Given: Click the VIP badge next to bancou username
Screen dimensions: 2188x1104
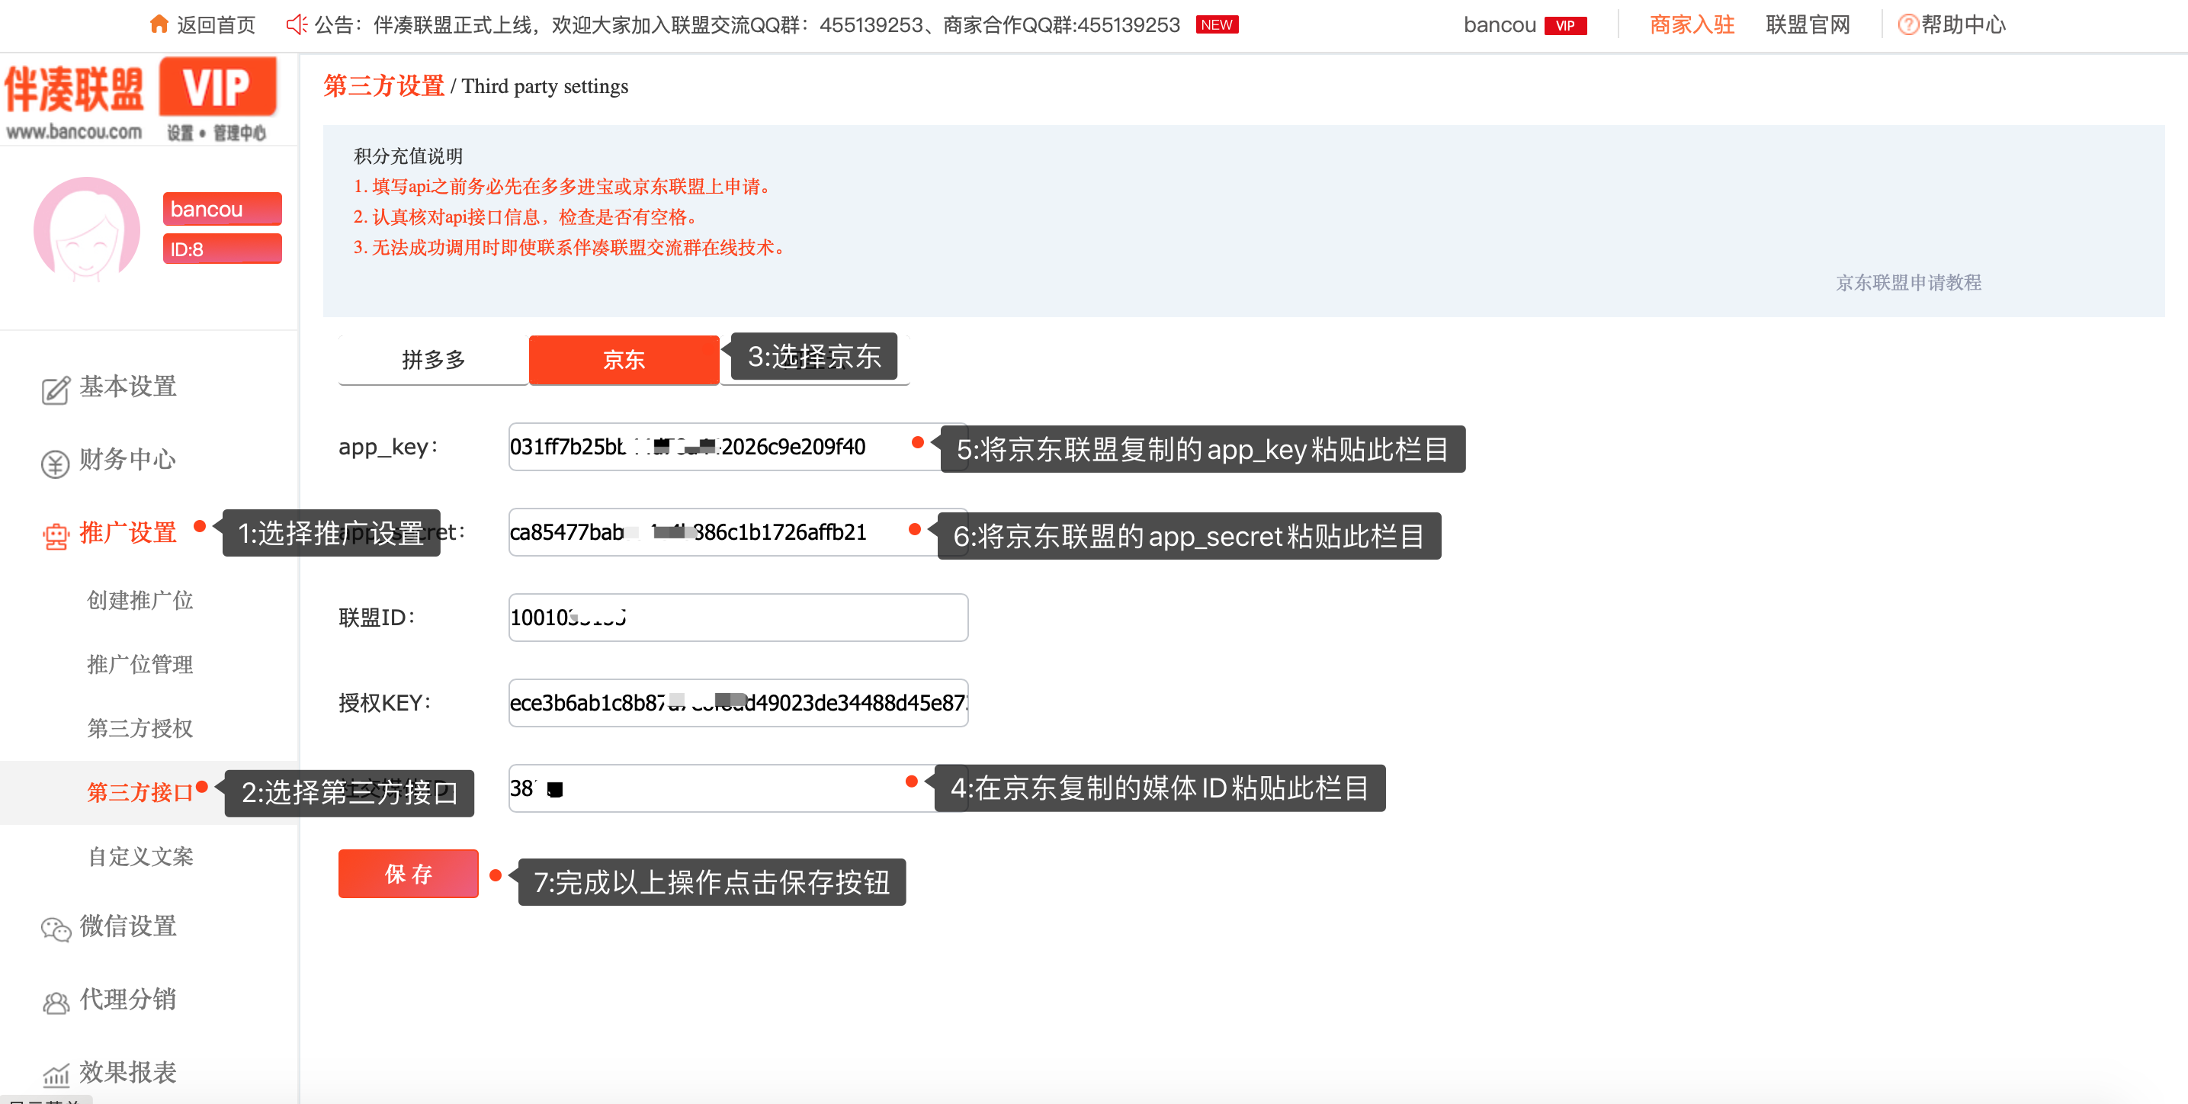Looking at the screenshot, I should click(1564, 25).
